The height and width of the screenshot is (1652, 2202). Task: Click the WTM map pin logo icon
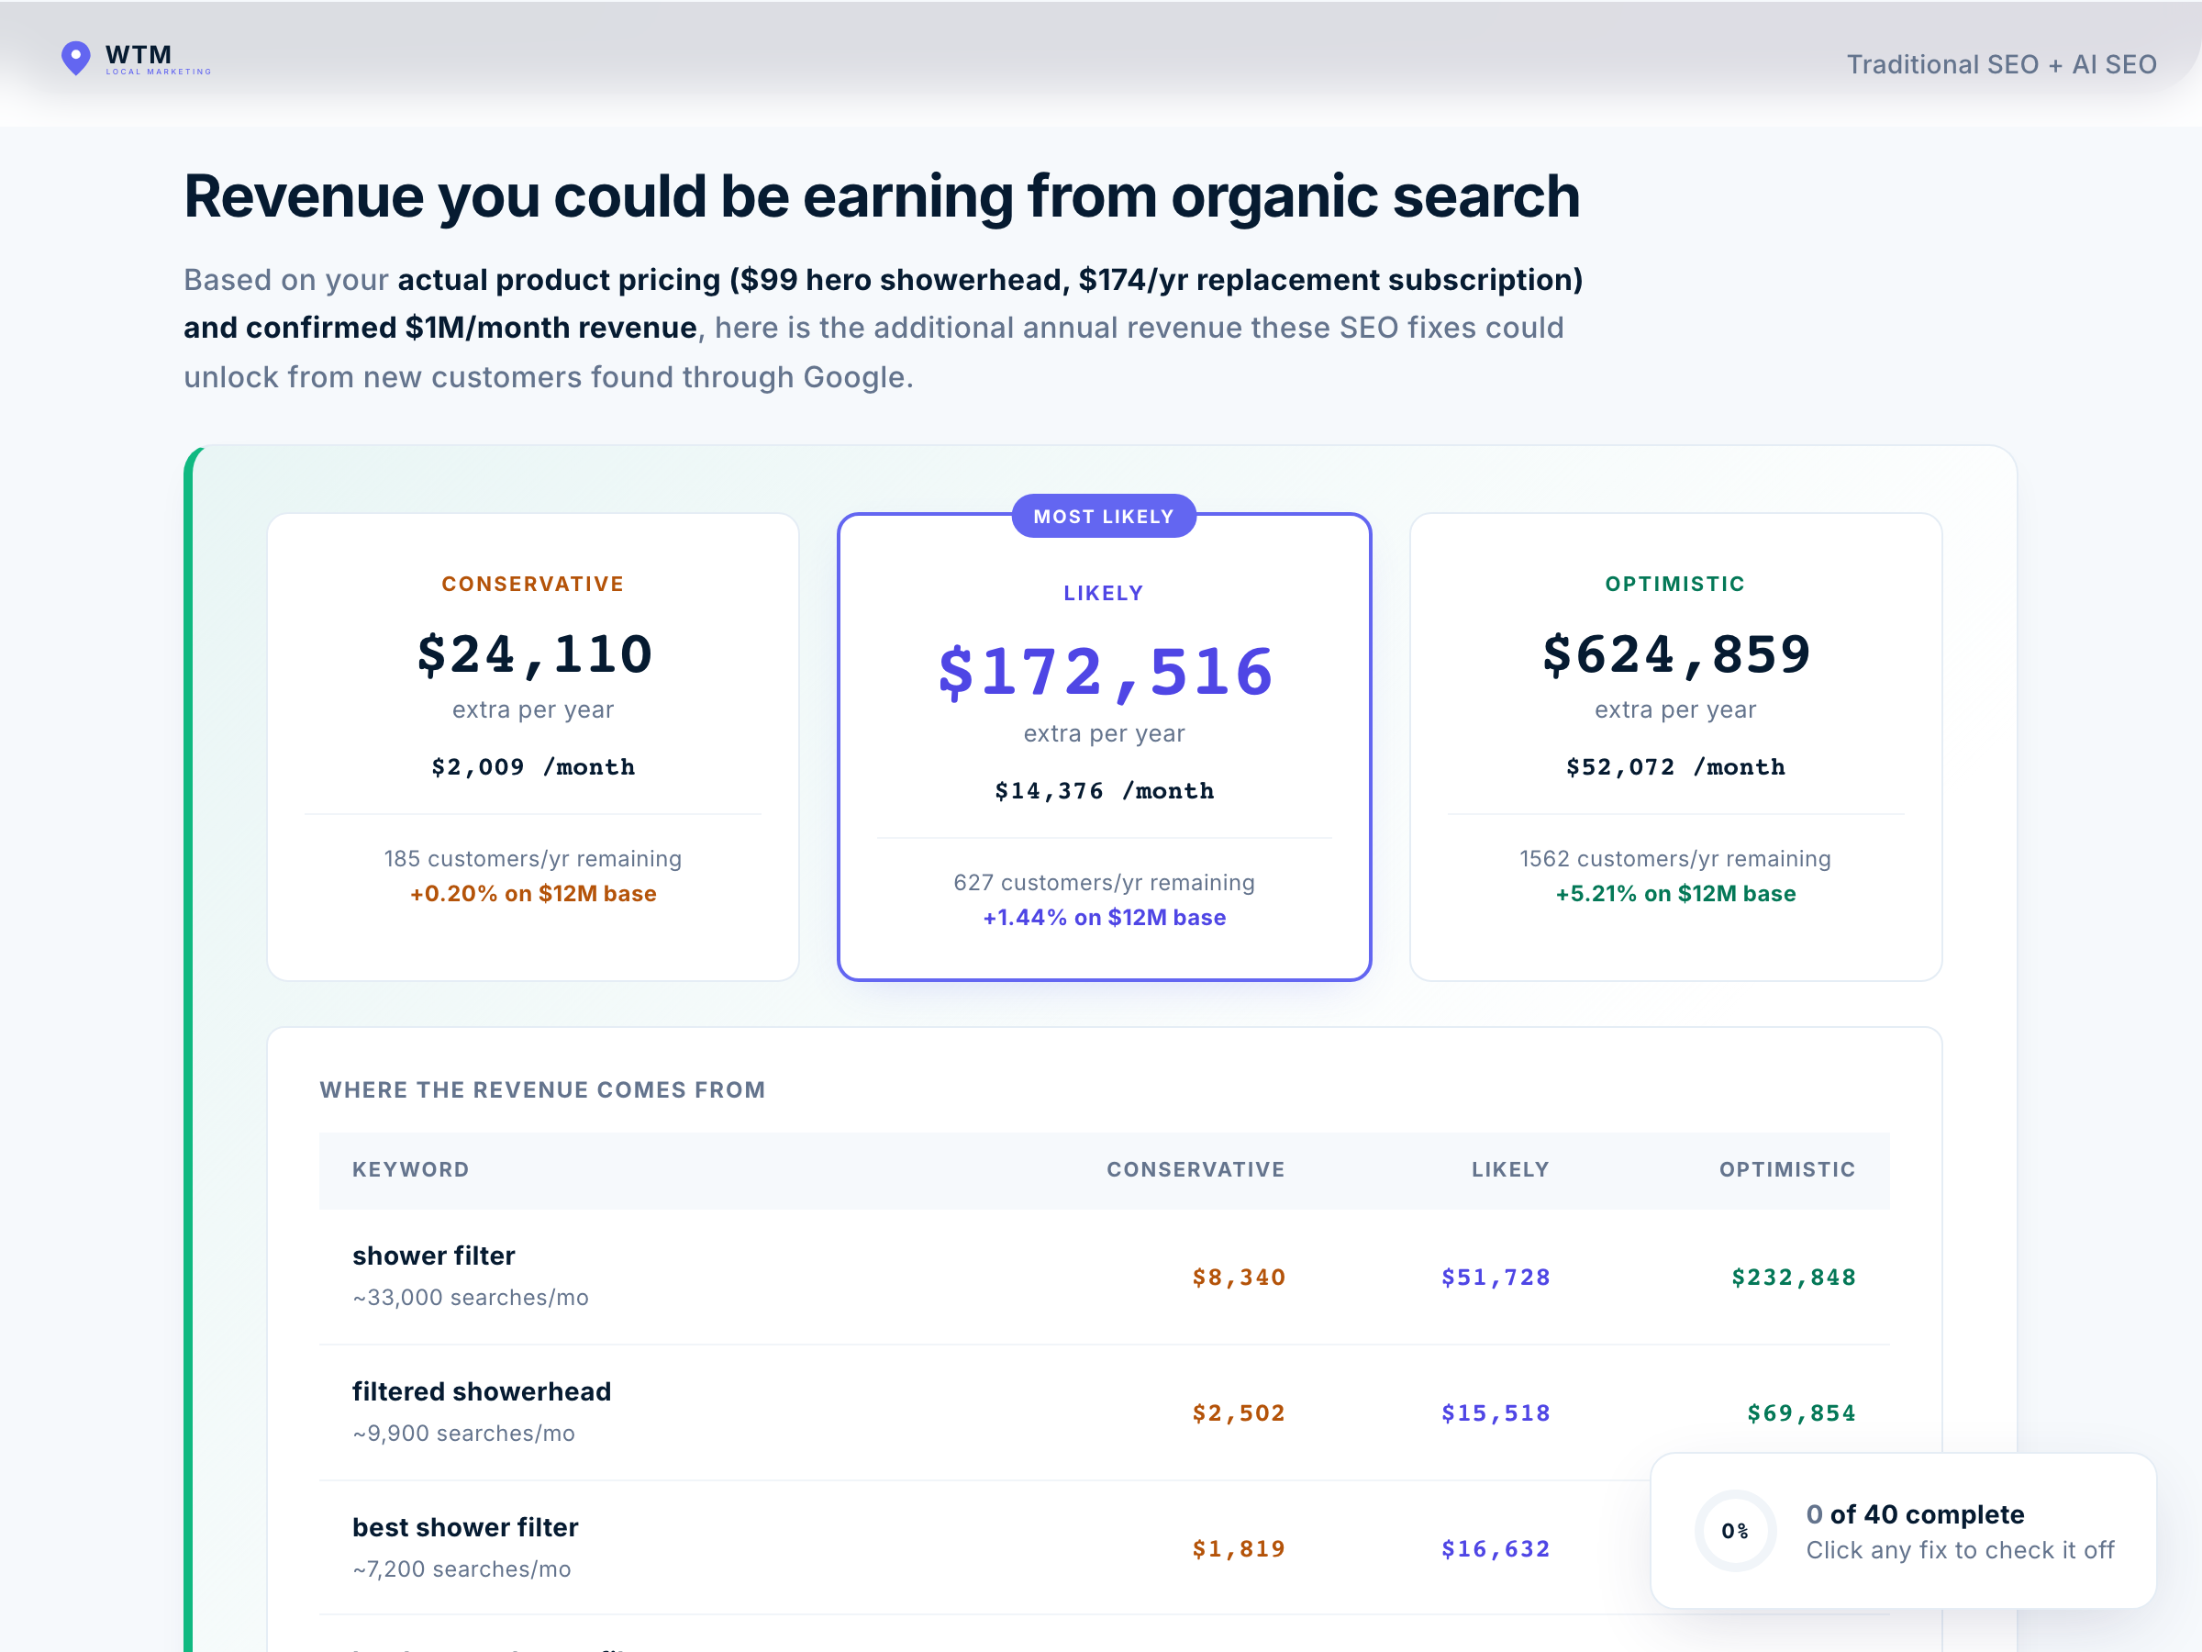click(75, 59)
